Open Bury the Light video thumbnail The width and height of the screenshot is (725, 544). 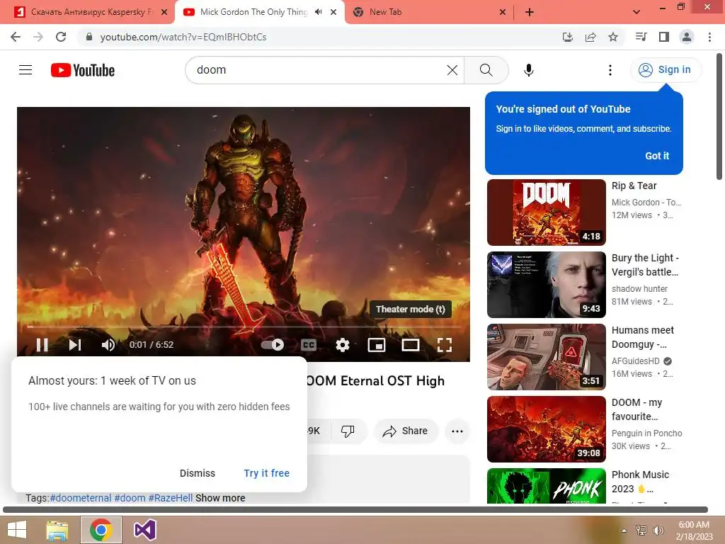546,285
